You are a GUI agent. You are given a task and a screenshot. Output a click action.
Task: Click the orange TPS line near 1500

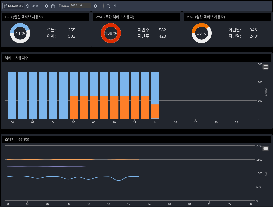(75, 160)
